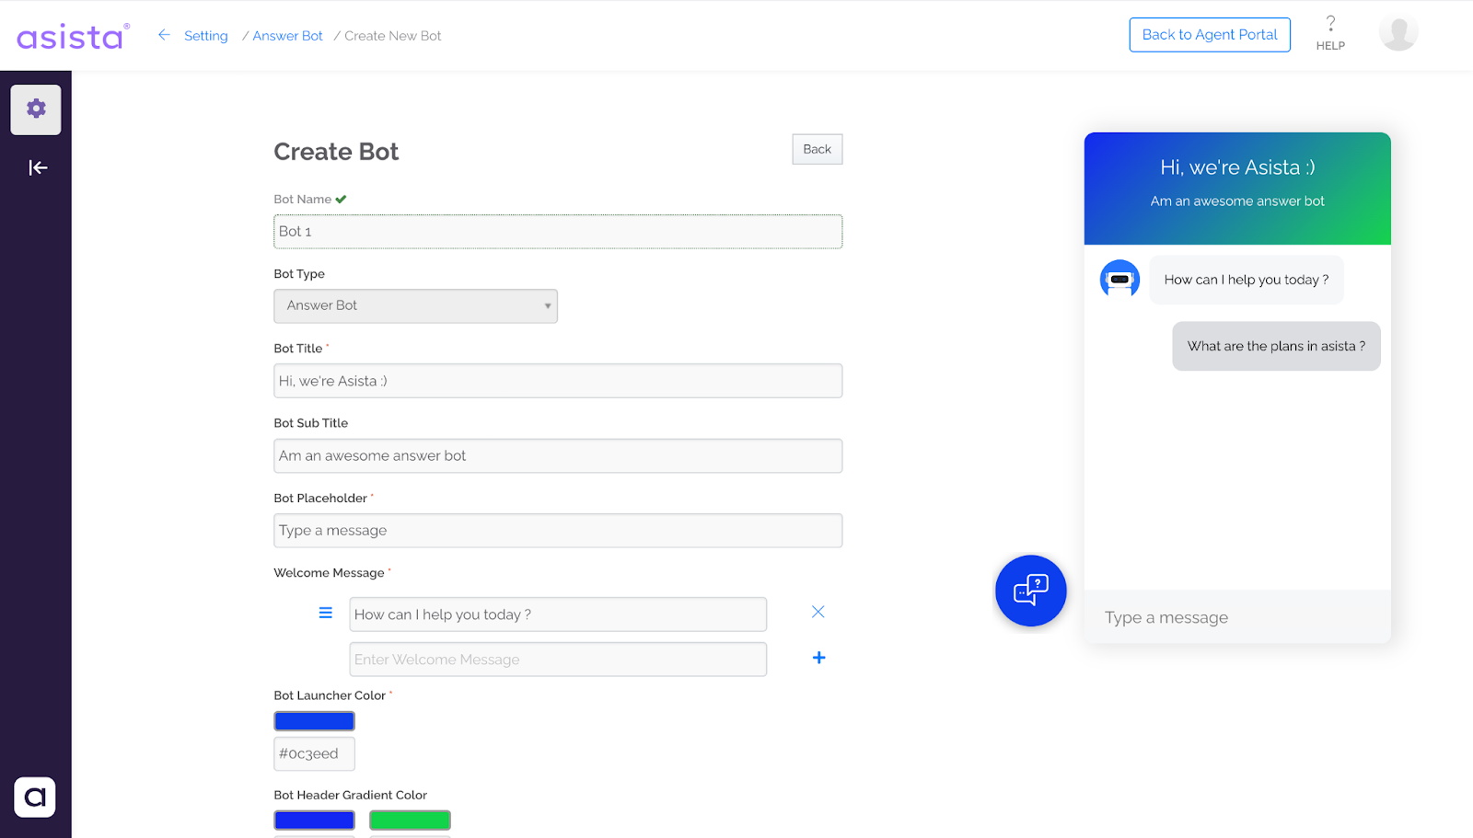Screen dimensions: 1473x838
Task: Click Back to Agent Portal button
Action: pos(1210,35)
